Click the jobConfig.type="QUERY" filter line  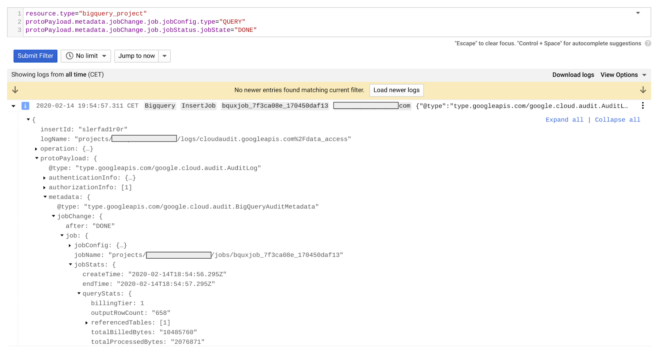click(x=135, y=22)
